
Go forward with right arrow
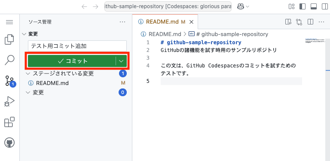pyautogui.click(x=95, y=7)
